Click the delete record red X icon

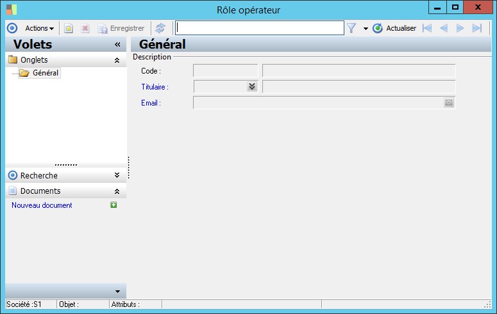click(85, 28)
